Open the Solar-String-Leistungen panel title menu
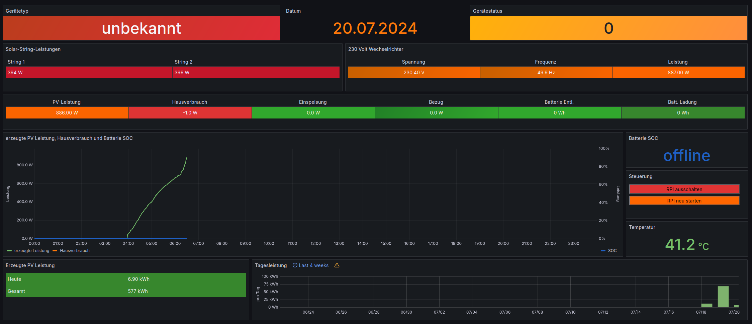 pos(33,49)
